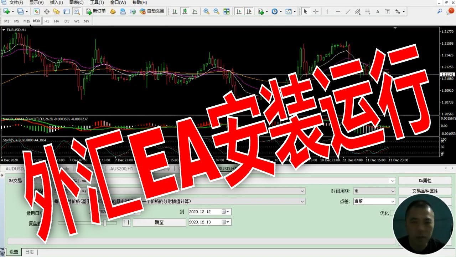The height and width of the screenshot is (257, 456).
Task: Zoom out of the chart
Action: click(x=216, y=11)
